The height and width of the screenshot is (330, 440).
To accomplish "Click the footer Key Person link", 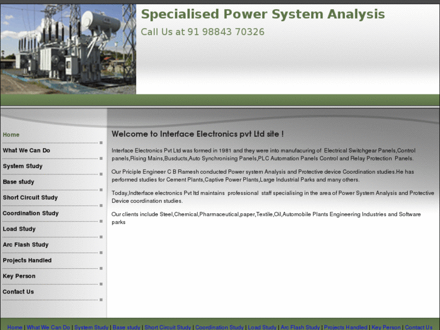I will [x=386, y=327].
